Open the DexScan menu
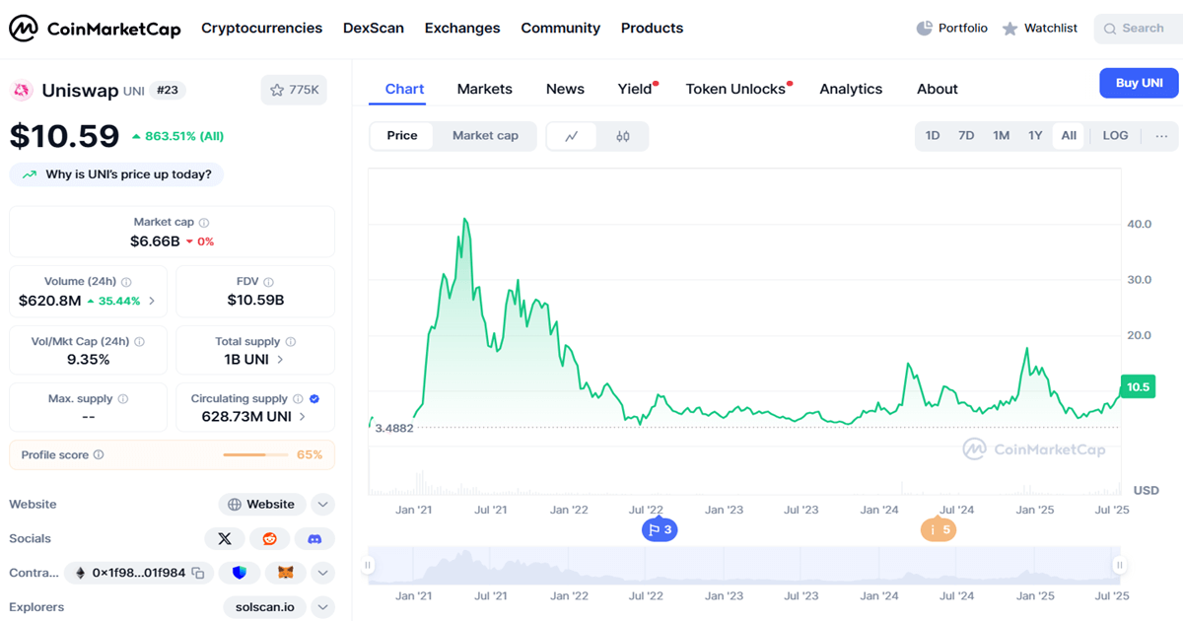 coord(374,29)
